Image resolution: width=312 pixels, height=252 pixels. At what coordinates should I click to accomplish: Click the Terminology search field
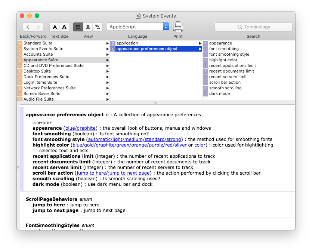coord(253,27)
